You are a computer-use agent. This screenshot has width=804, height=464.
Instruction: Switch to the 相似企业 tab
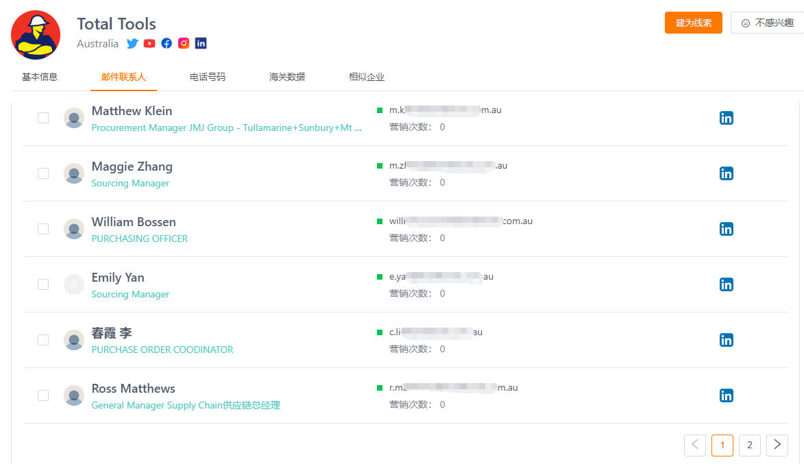[x=367, y=77]
